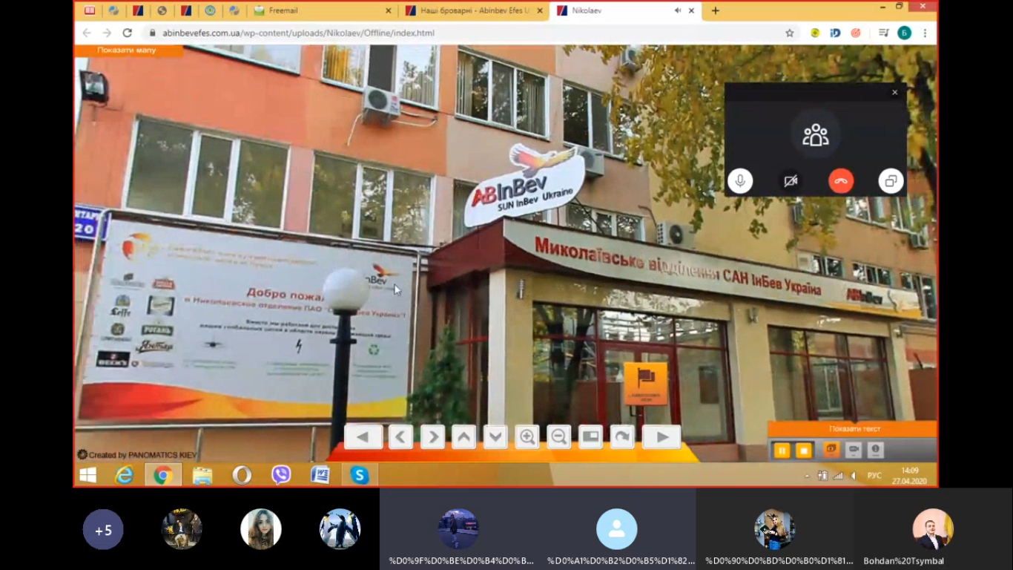Stop the tour narration
The height and width of the screenshot is (570, 1013).
(x=803, y=451)
